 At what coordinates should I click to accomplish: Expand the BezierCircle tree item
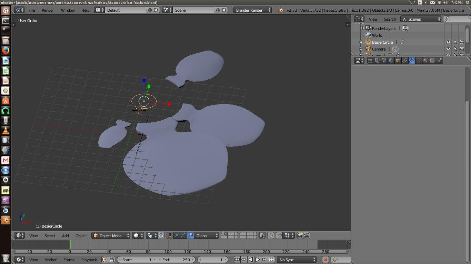tap(361, 42)
